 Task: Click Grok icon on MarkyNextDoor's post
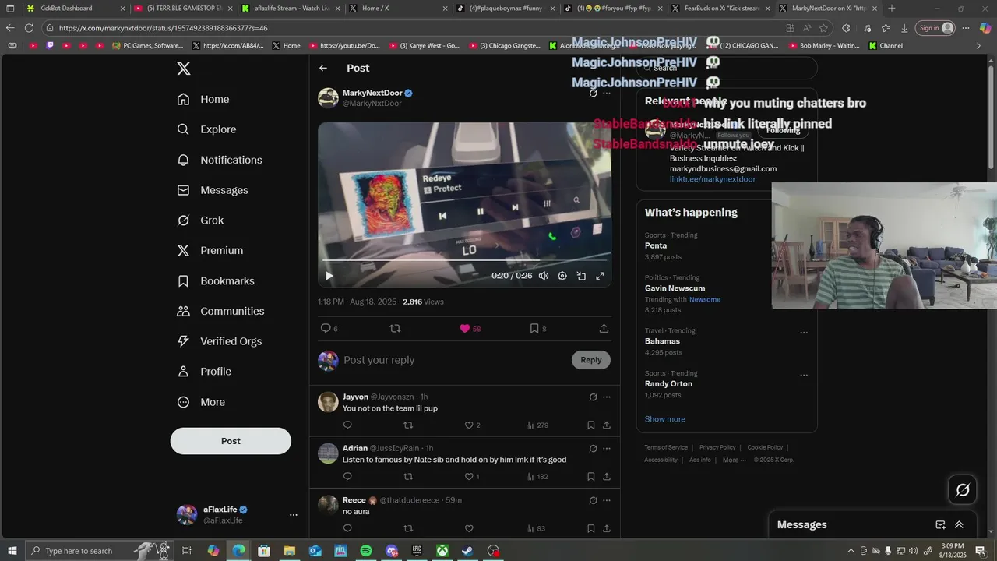point(593,93)
